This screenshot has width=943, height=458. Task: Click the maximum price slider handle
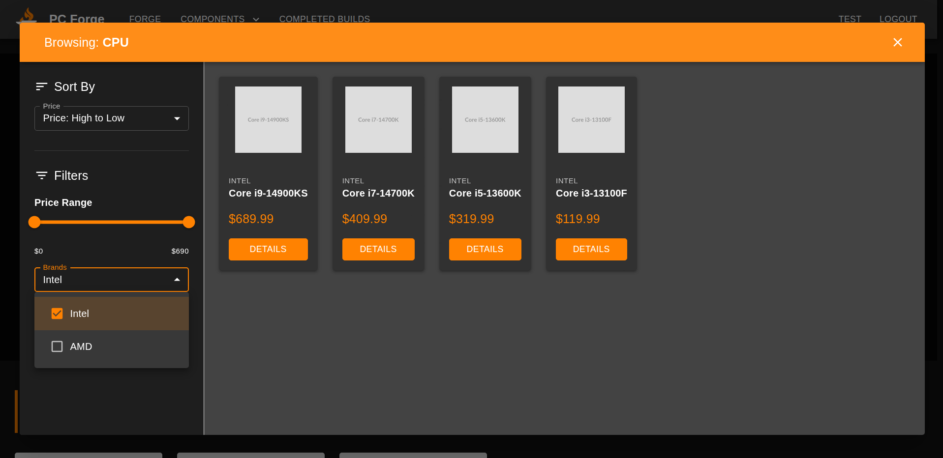click(x=189, y=222)
